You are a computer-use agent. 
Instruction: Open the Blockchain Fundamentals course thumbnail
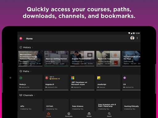pos(108,58)
